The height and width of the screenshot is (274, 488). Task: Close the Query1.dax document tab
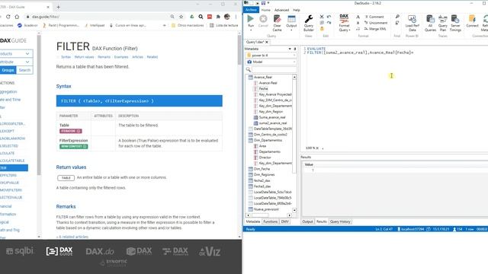click(267, 42)
